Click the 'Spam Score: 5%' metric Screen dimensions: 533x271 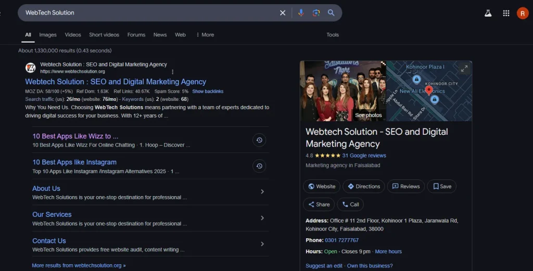click(x=171, y=92)
